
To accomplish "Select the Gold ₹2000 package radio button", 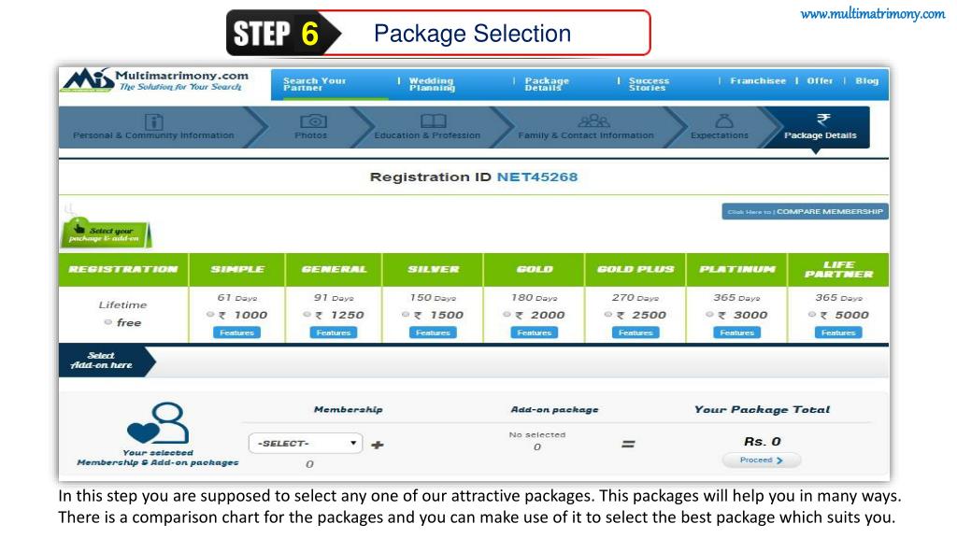I will (507, 315).
